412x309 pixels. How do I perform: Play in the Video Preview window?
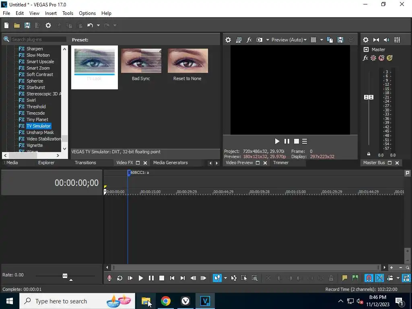pos(277,141)
